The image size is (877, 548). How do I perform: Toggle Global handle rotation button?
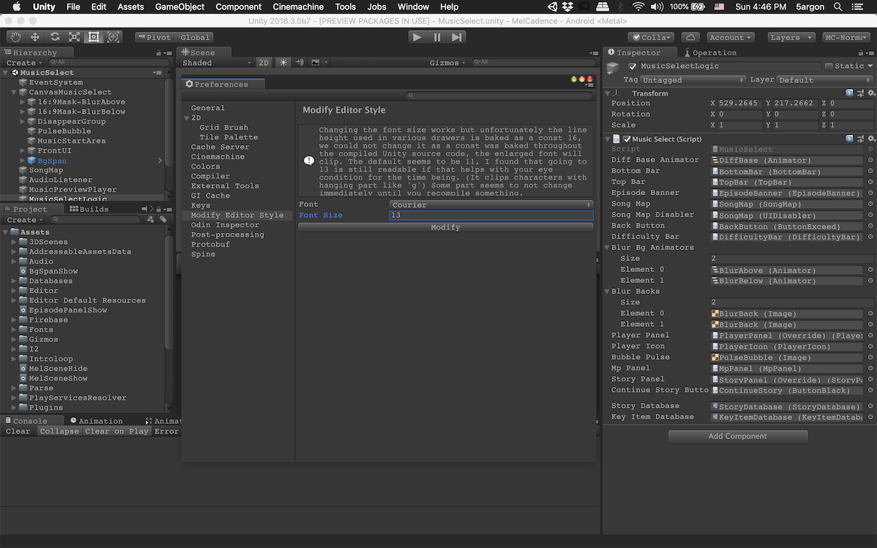click(195, 37)
